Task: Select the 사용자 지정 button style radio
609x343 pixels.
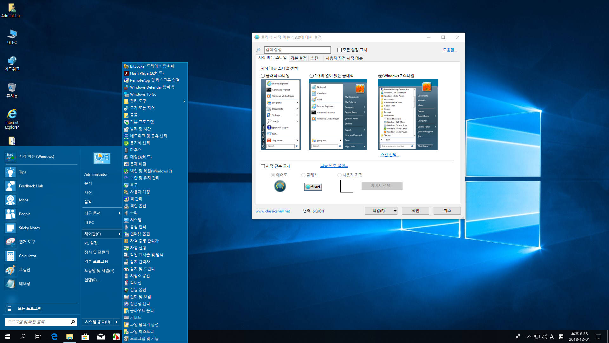Action: pyautogui.click(x=339, y=175)
